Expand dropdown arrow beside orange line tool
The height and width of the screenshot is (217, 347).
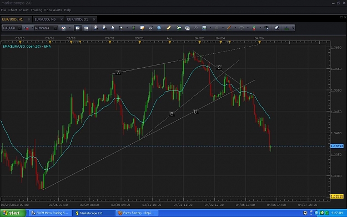click(235, 28)
